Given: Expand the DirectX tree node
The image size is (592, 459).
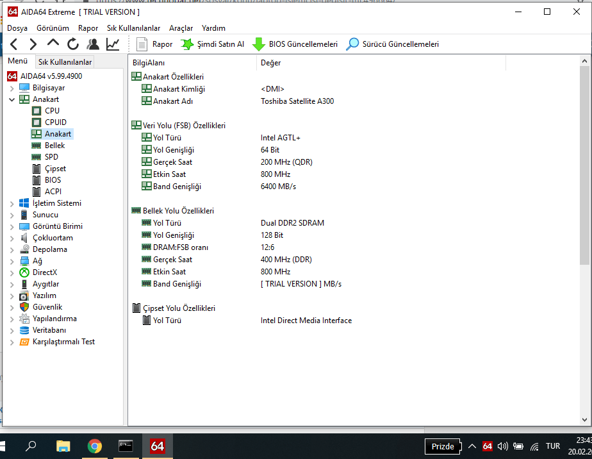Looking at the screenshot, I should [12, 272].
